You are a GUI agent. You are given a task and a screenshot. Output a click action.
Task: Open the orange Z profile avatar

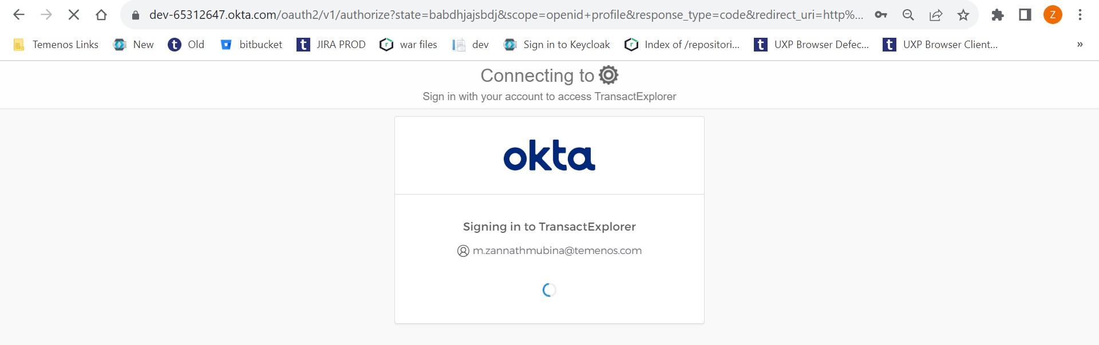(1053, 15)
